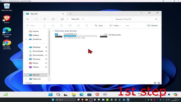Select the Microsoft Edge desktop shortcut
181x102 pixels.
7,32
